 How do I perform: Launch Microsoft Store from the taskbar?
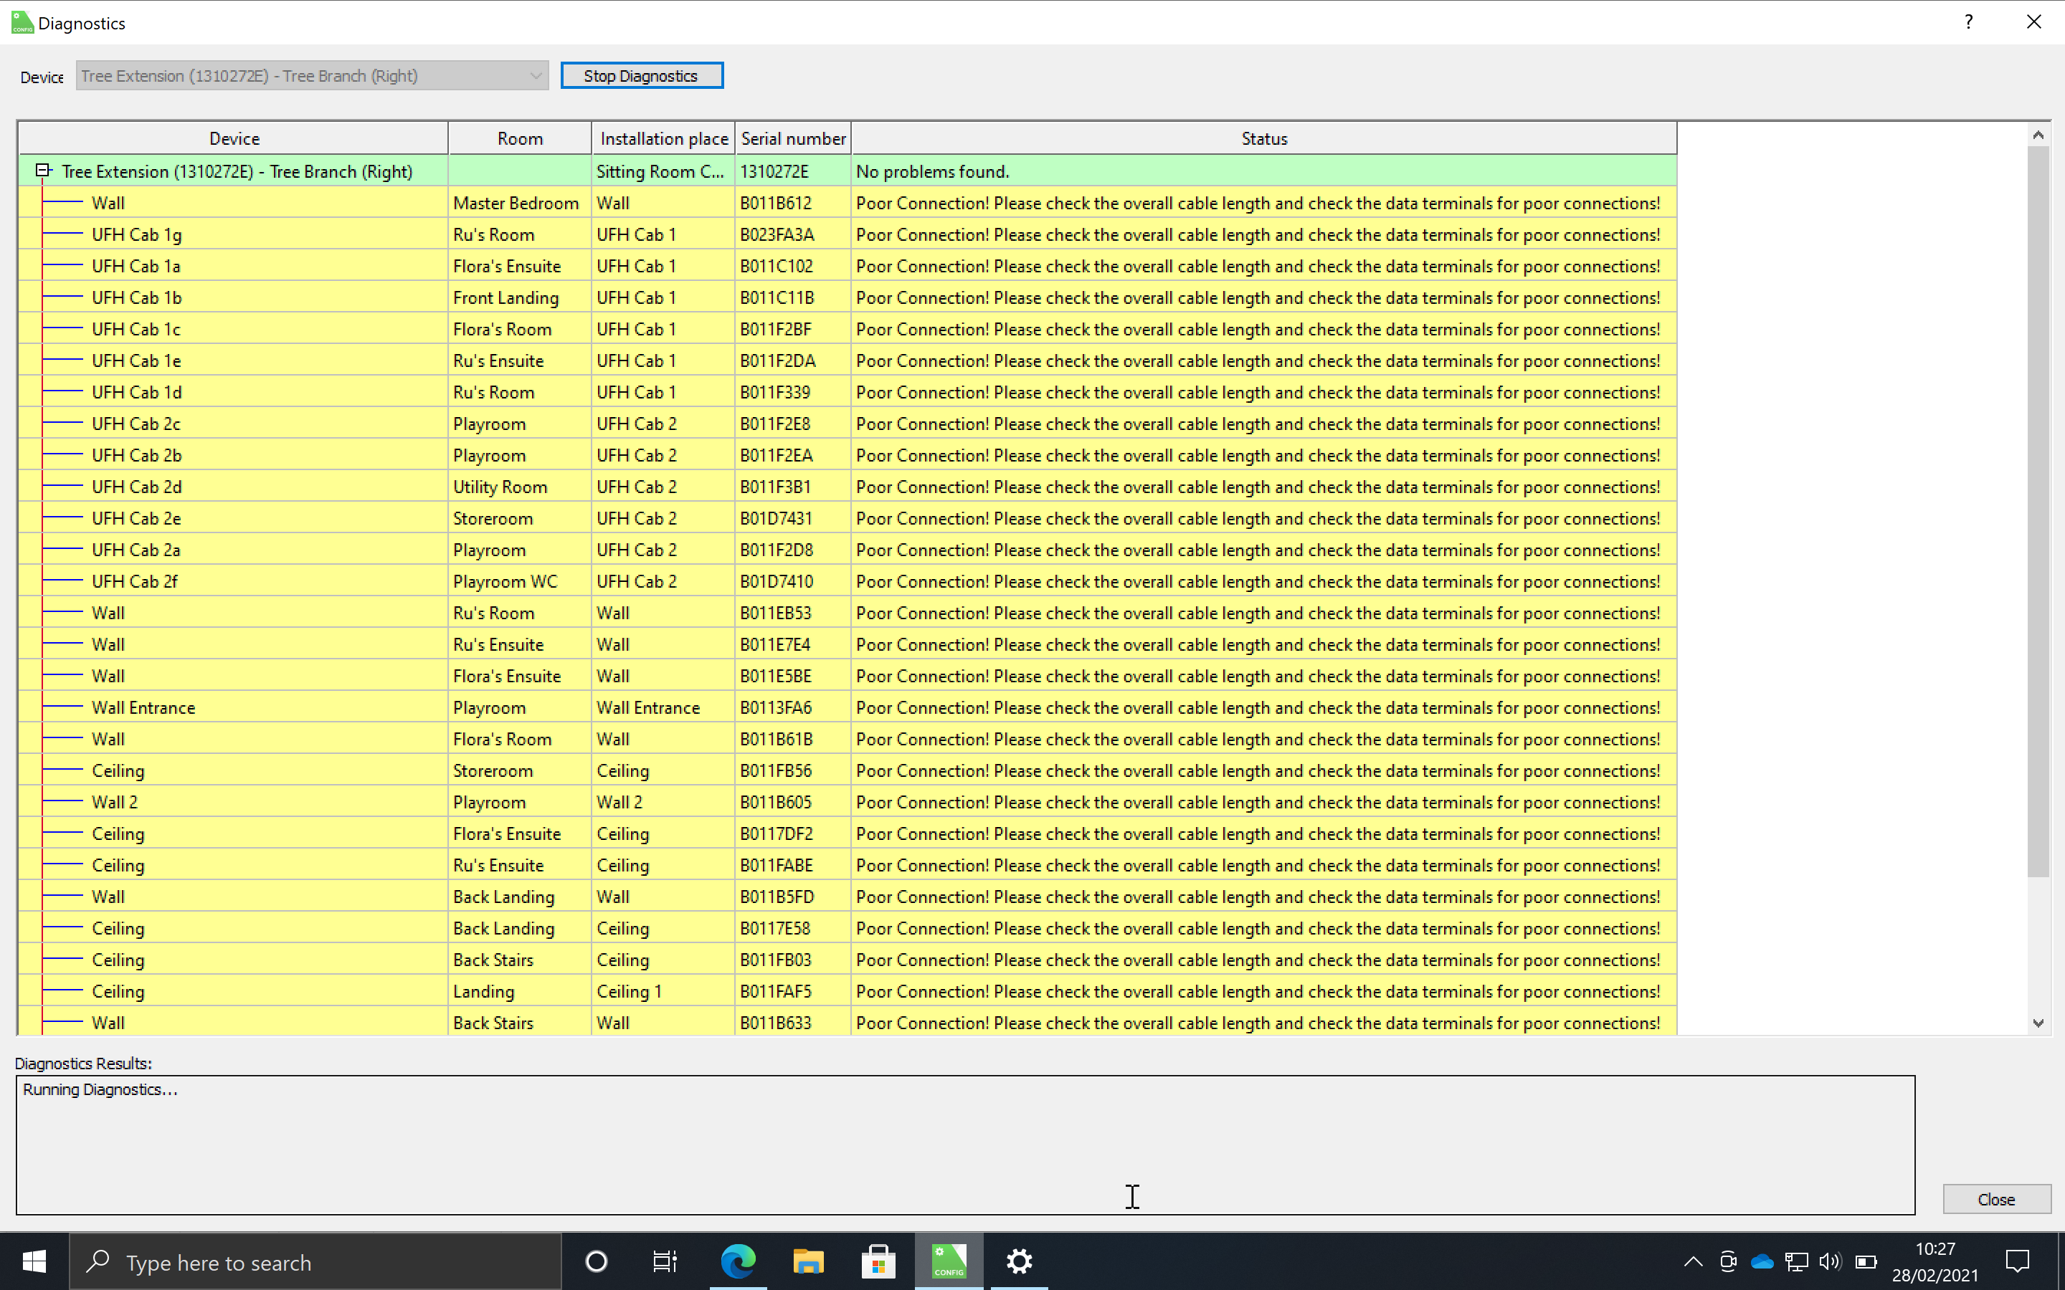pos(878,1261)
